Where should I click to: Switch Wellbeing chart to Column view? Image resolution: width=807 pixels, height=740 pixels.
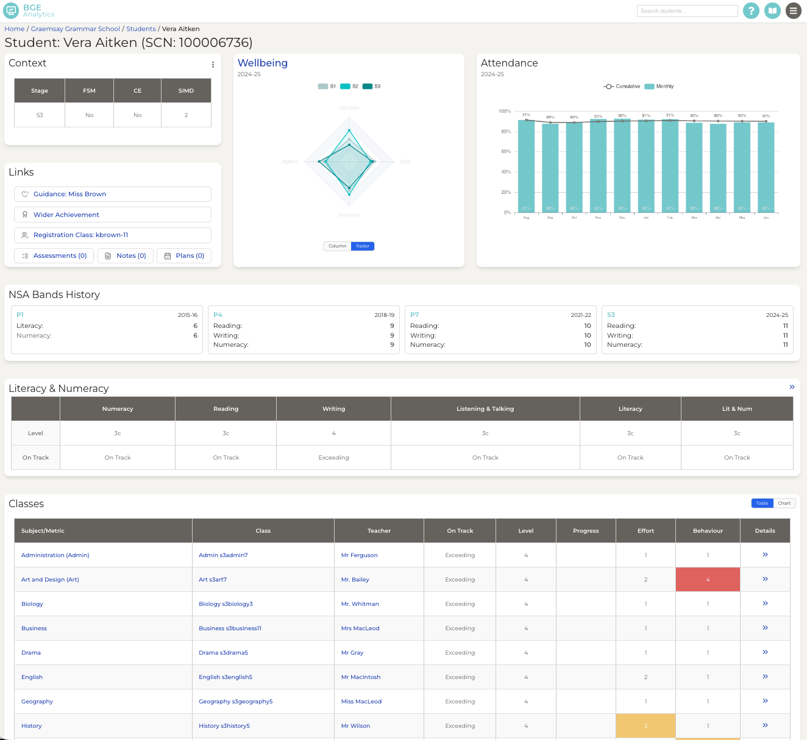(x=336, y=246)
